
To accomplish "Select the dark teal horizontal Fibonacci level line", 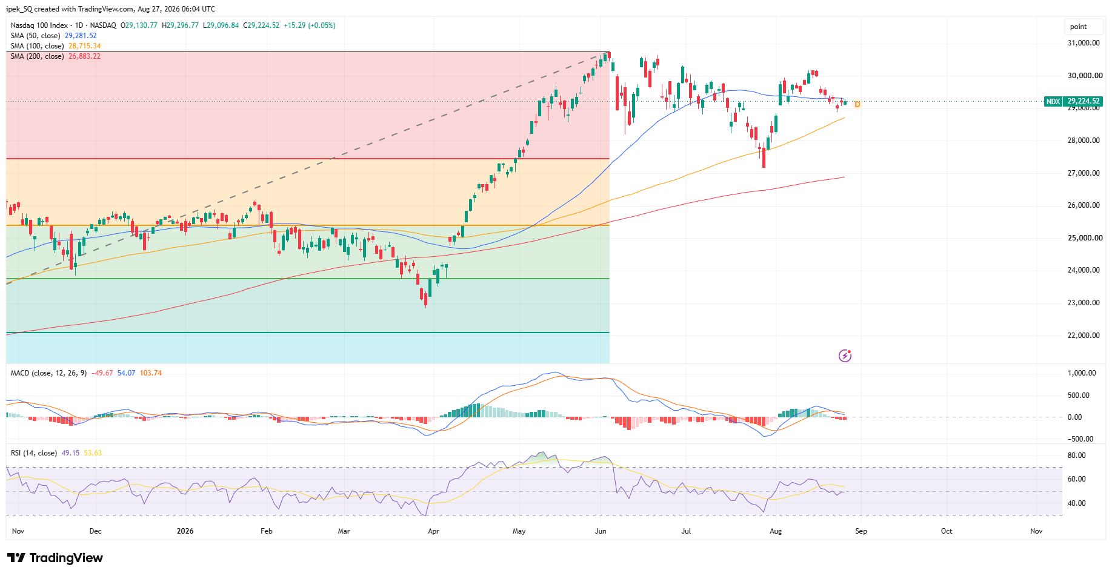I will (x=308, y=333).
